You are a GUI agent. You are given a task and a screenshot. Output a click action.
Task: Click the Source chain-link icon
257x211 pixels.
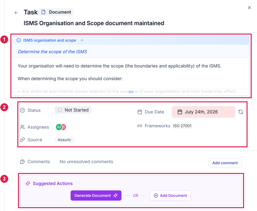coord(22,140)
